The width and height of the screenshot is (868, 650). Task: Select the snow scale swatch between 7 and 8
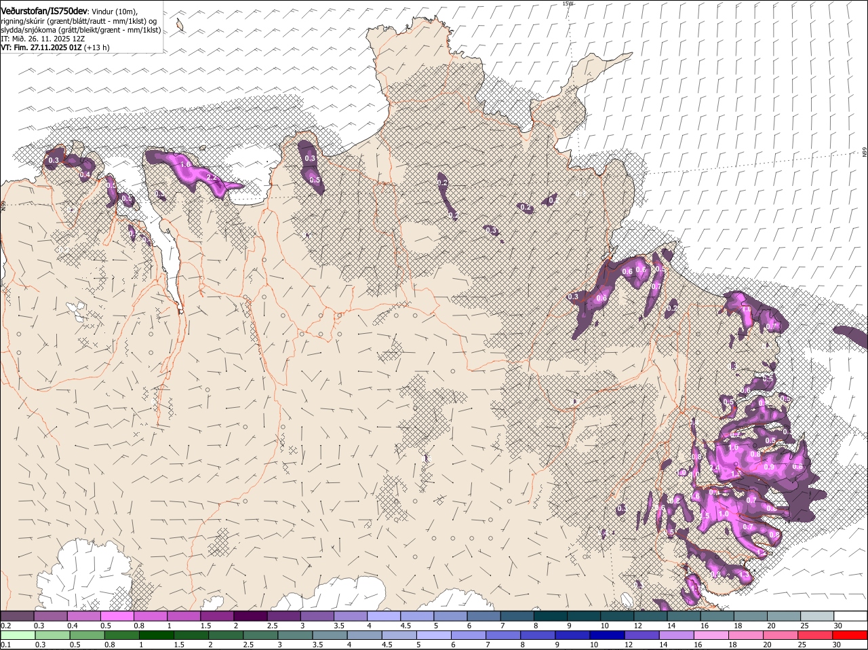coord(517,616)
